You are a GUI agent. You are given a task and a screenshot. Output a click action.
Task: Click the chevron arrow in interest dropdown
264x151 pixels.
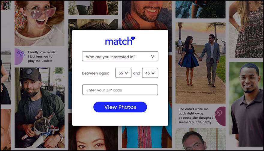[152, 57]
